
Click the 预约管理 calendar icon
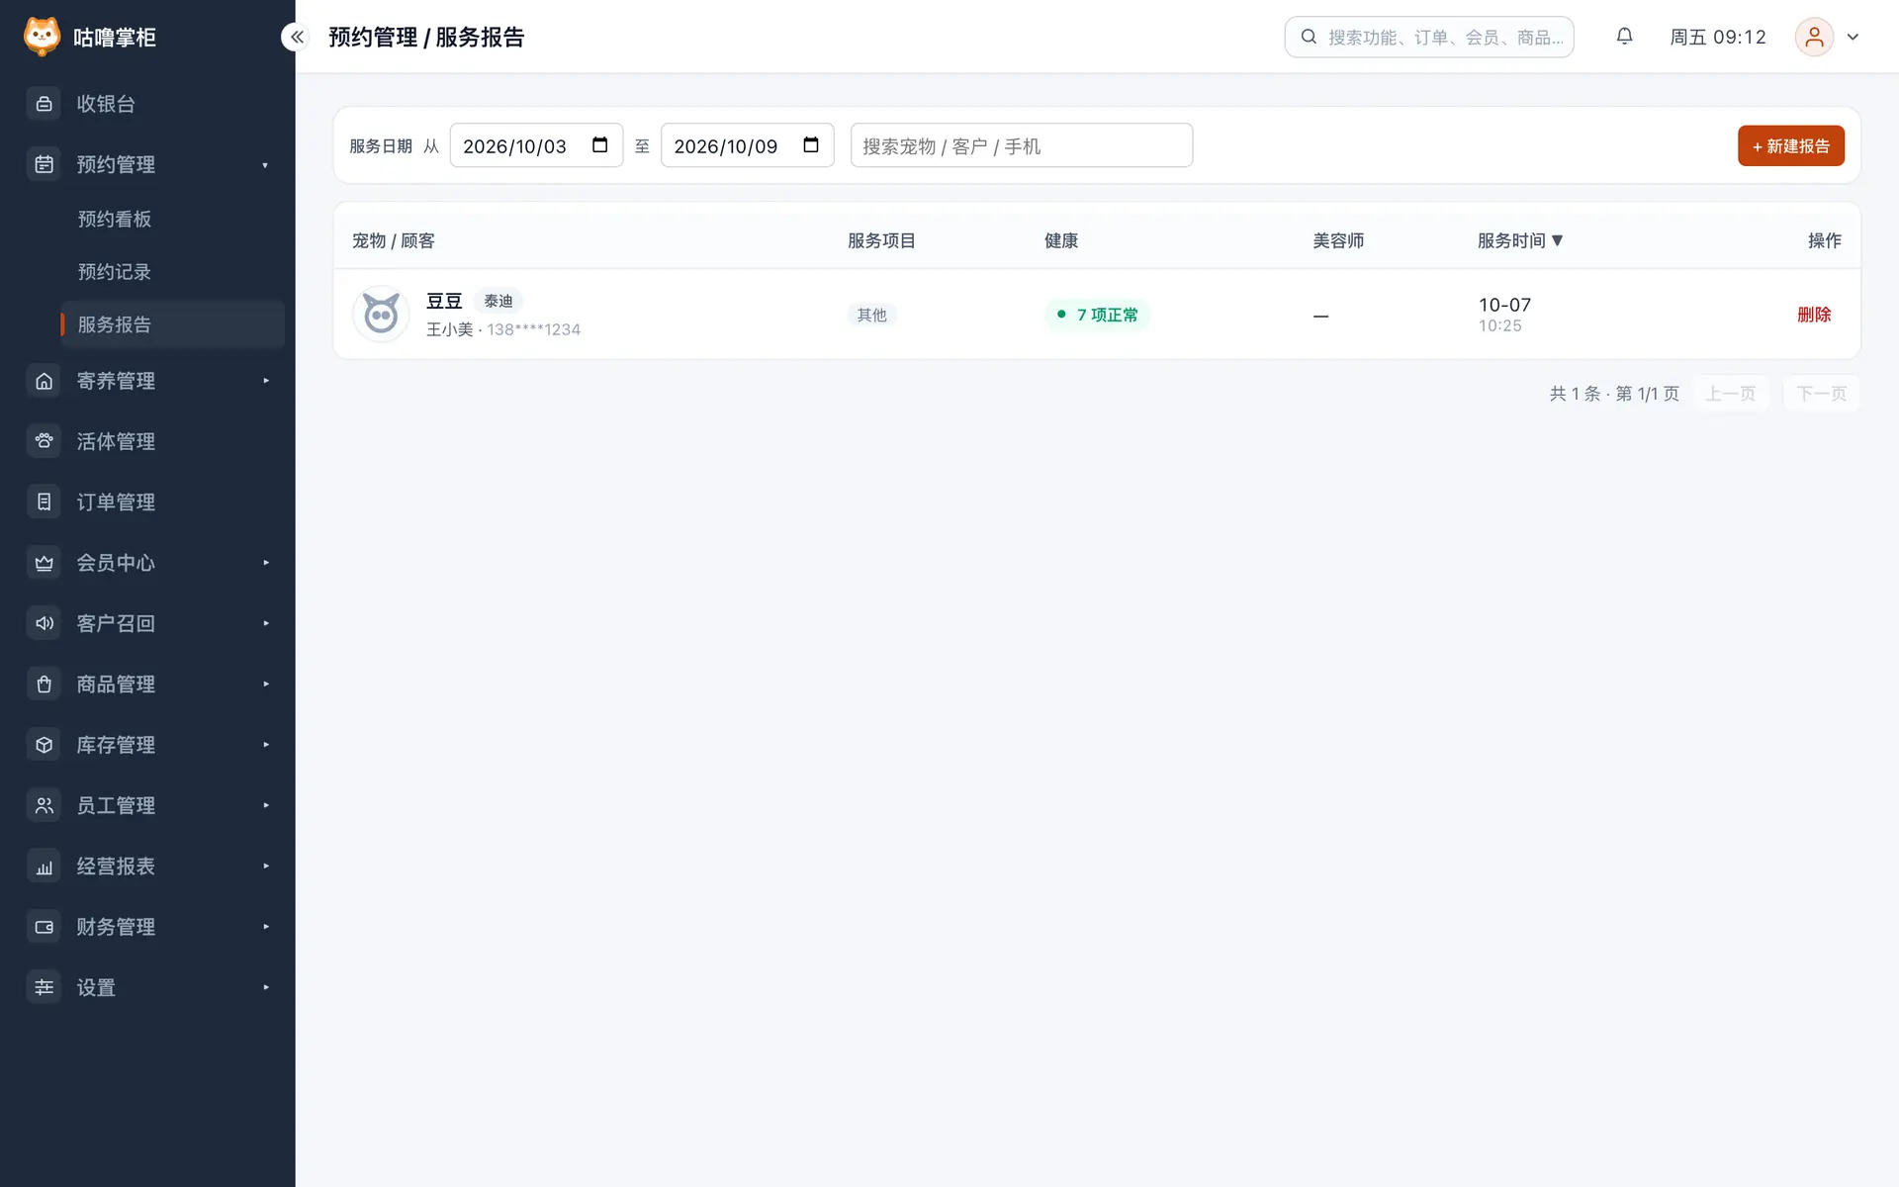pos(44,164)
